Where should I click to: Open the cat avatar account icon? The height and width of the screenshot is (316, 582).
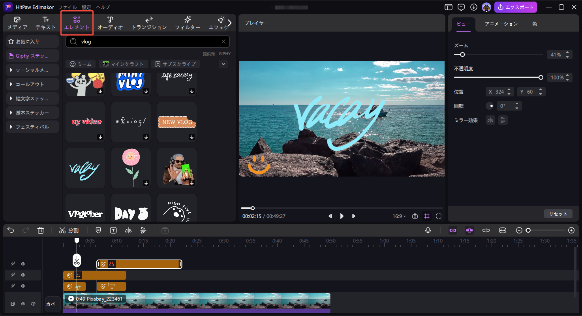point(486,7)
